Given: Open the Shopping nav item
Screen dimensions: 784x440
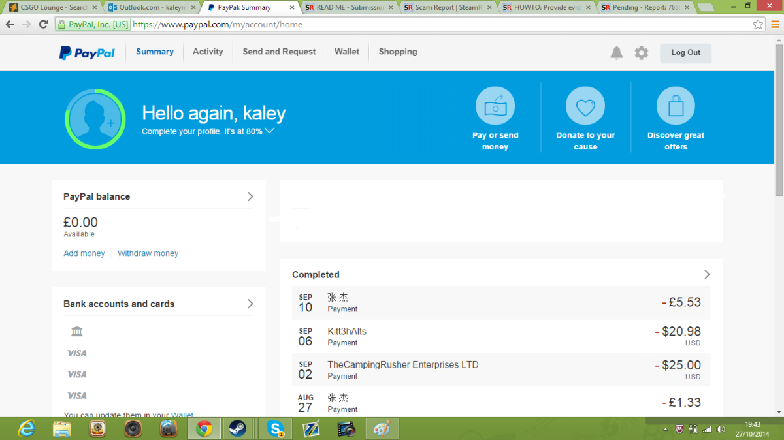Looking at the screenshot, I should [x=398, y=52].
